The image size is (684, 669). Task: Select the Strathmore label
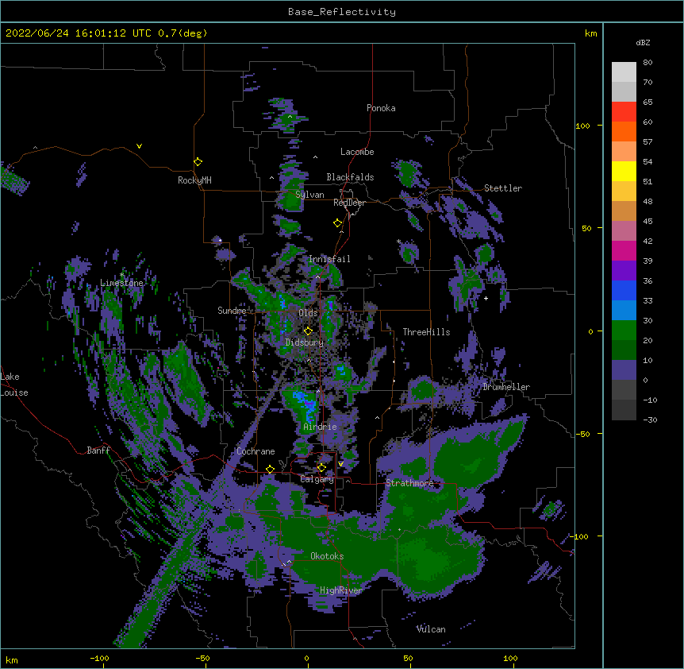pyautogui.click(x=409, y=483)
